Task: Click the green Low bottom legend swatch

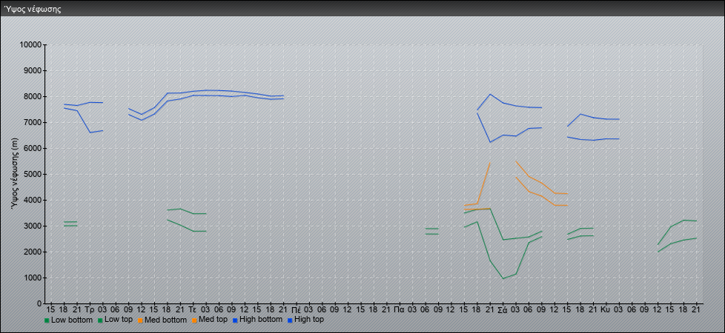Action: coord(47,320)
